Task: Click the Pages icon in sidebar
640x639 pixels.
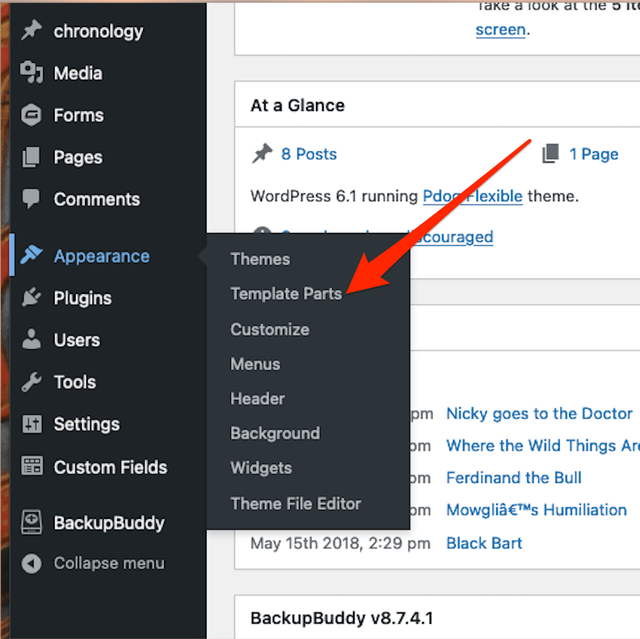Action: (32, 157)
